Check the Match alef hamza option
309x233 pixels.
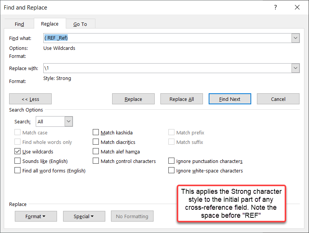click(96, 152)
